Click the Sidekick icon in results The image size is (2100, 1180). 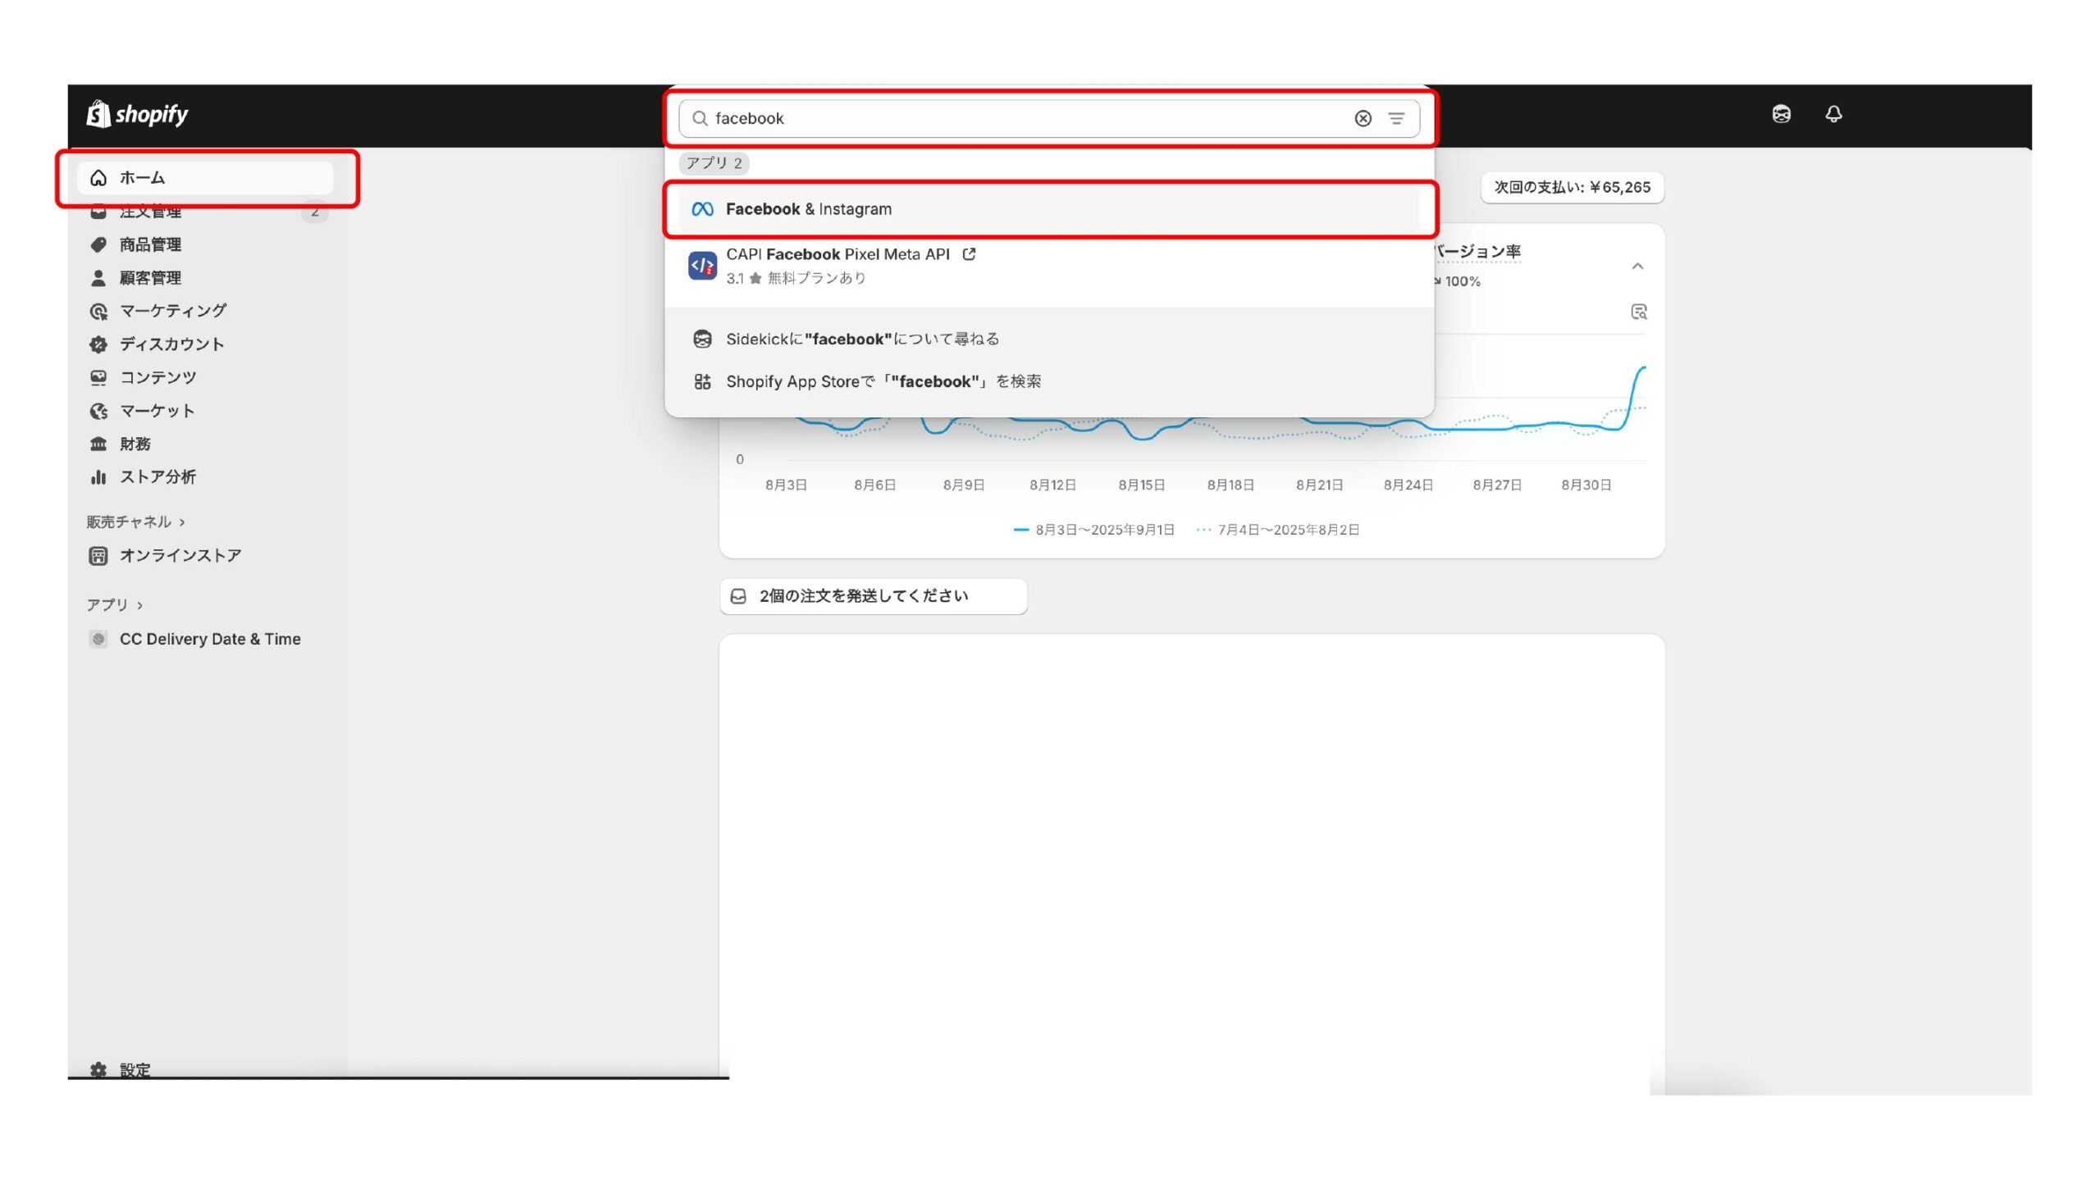702,339
